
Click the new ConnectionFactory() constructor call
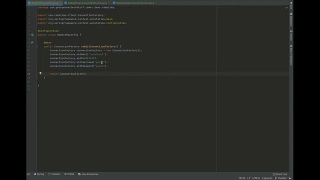pyautogui.click(x=123, y=50)
